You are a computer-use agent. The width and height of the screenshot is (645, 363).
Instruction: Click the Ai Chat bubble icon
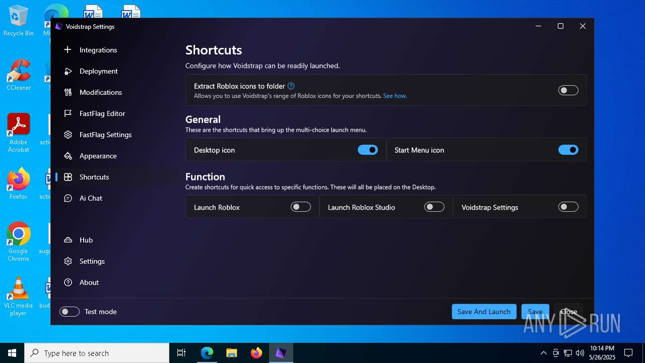click(x=68, y=198)
